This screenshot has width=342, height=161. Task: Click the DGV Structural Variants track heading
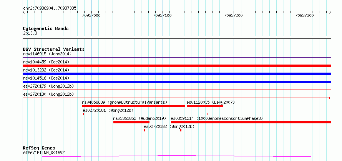(x=54, y=49)
